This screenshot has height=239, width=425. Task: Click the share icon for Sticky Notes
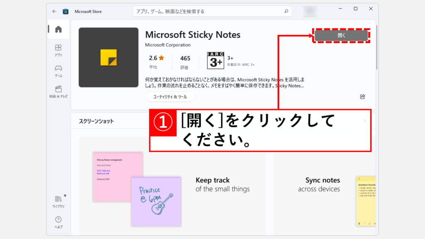tap(362, 97)
